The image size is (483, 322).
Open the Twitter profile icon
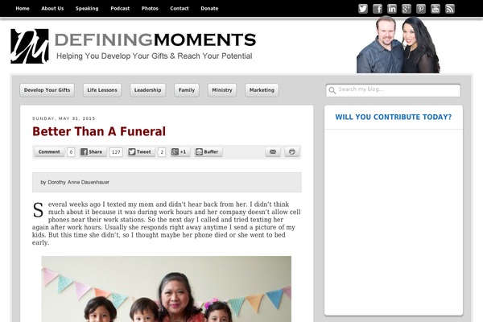coord(363,9)
